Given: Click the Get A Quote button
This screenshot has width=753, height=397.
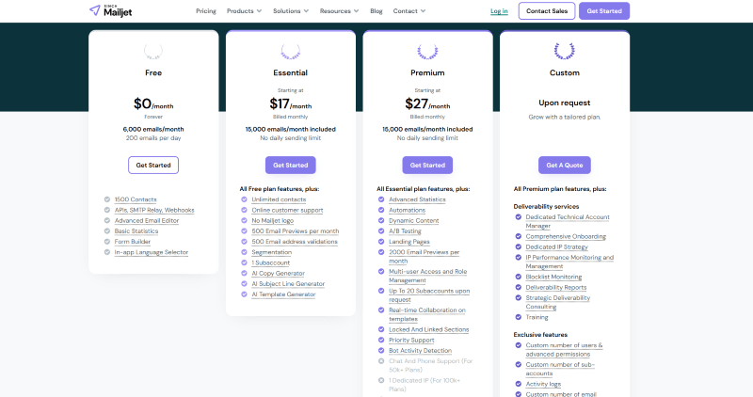Looking at the screenshot, I should point(564,166).
